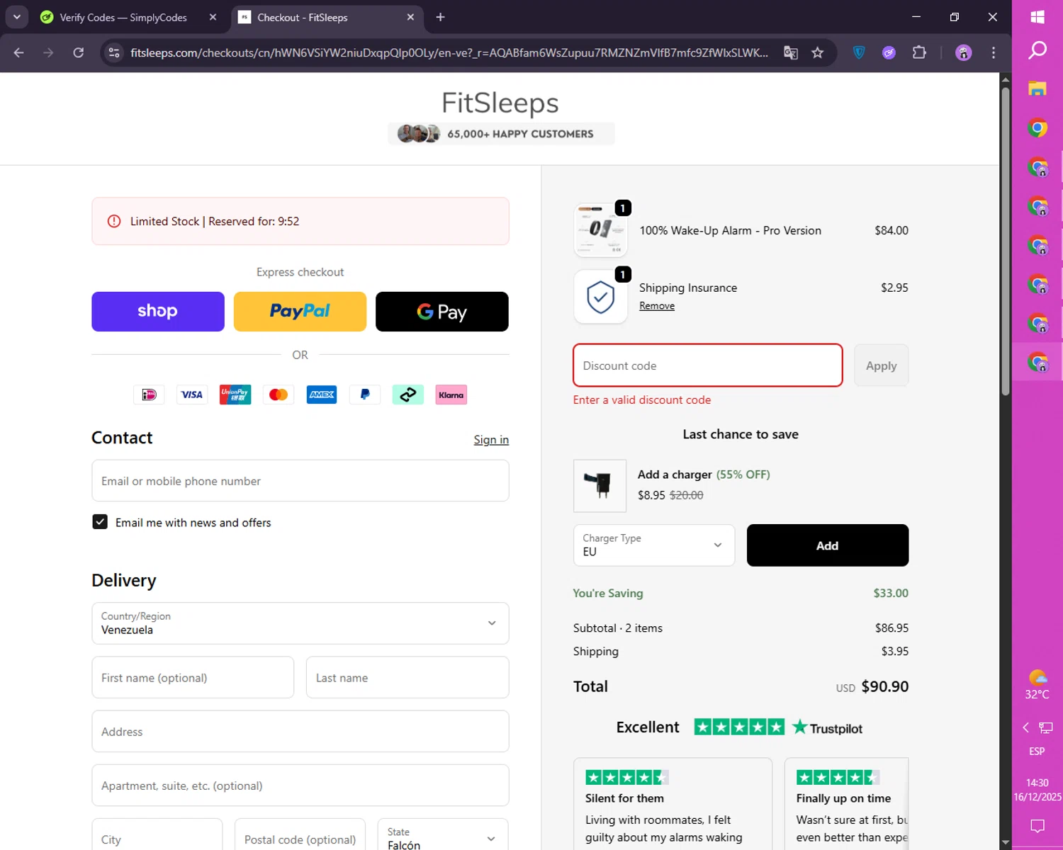Focus the Apartment, suite field
Screen dimensions: 1063x850
(300, 786)
